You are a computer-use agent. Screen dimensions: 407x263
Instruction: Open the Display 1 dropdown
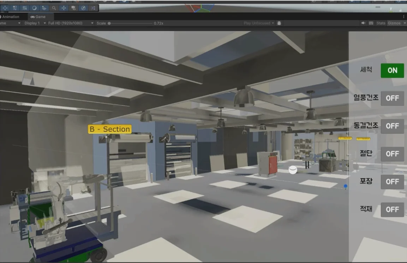[x=35, y=23]
